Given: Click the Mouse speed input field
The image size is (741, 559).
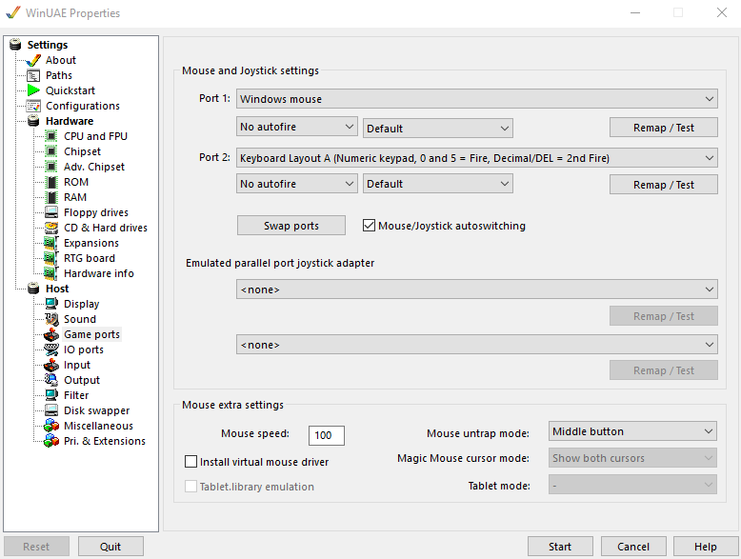Looking at the screenshot, I should (326, 435).
